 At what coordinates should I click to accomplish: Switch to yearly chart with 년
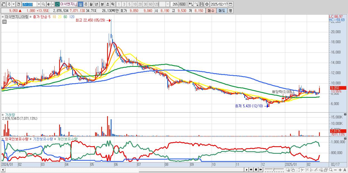click(x=96, y=4)
